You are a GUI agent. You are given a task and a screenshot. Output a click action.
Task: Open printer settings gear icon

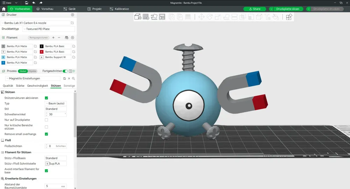tap(72, 15)
